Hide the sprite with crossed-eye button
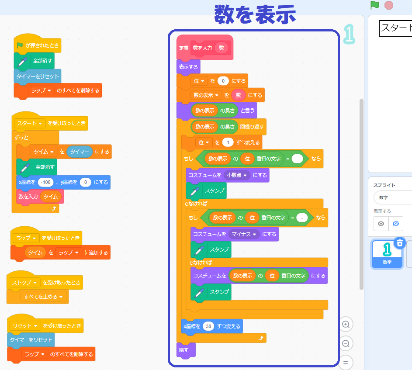The width and height of the screenshot is (412, 370). tap(396, 223)
